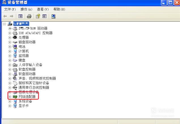This screenshot has width=180, height=124.
Task: Click the Forward arrow toolbar icon
Action: click(11, 16)
